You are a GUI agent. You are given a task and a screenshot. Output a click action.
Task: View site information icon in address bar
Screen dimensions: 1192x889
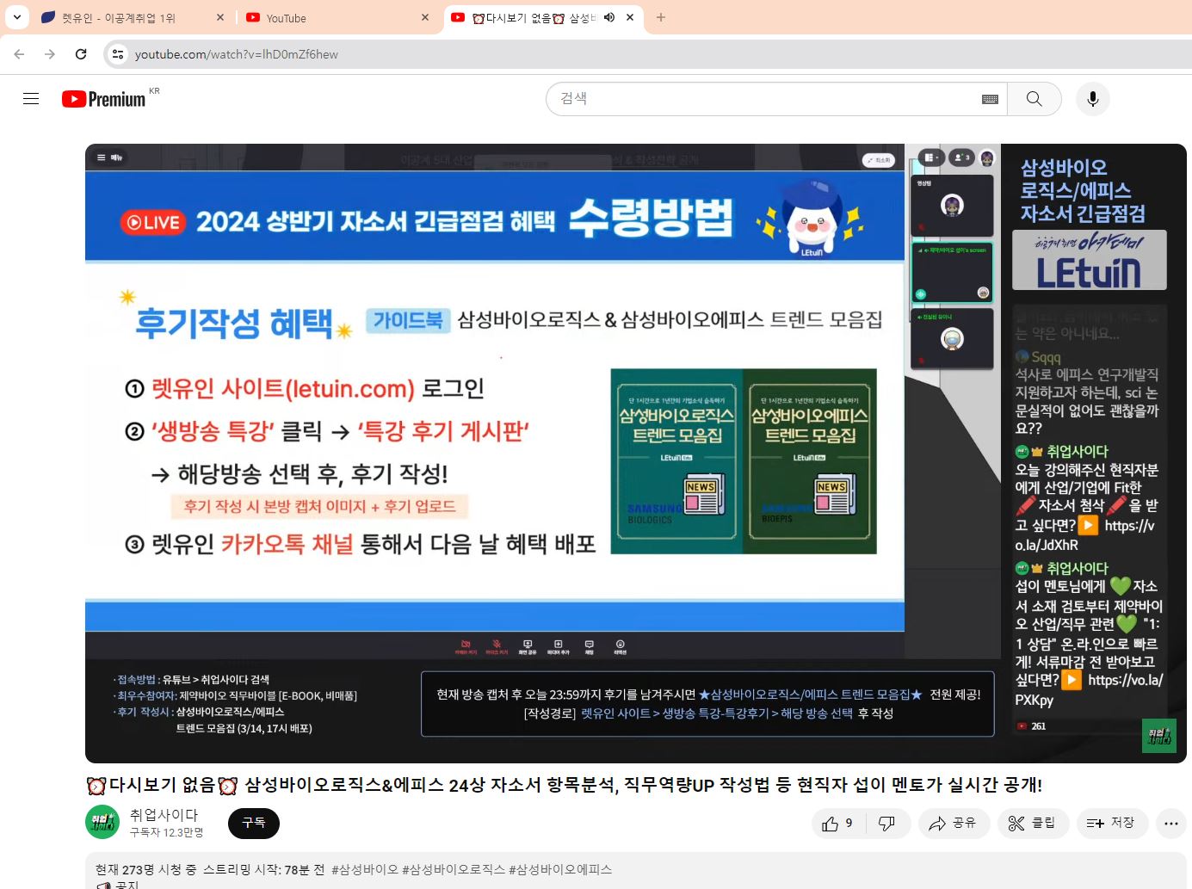point(118,54)
